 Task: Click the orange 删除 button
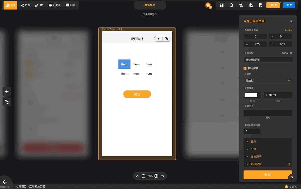coord(268,175)
